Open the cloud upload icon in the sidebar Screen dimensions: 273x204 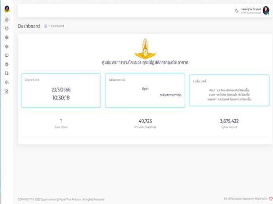[x=7, y=82]
